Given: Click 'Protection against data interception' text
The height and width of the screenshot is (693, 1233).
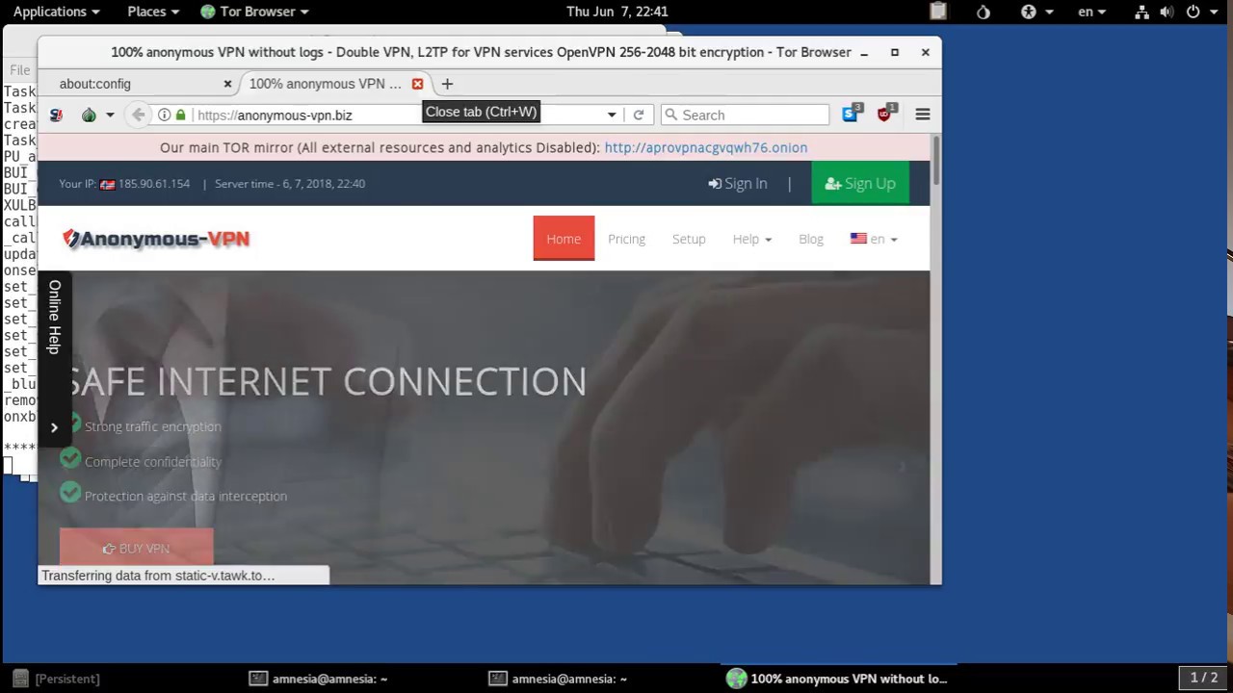Looking at the screenshot, I should pos(186,496).
